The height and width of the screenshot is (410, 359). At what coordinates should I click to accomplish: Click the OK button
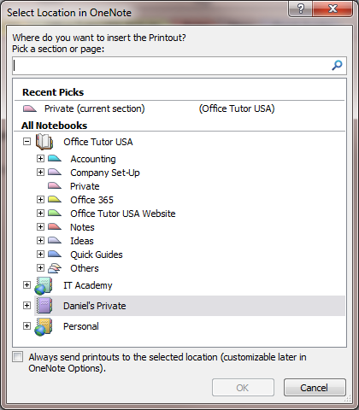coord(243,388)
